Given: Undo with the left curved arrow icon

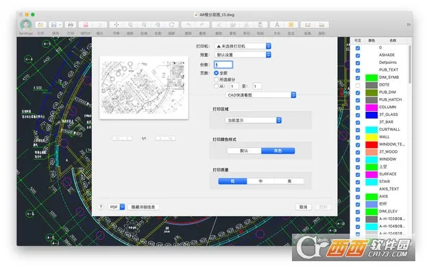Looking at the screenshot, I should click(188, 25).
